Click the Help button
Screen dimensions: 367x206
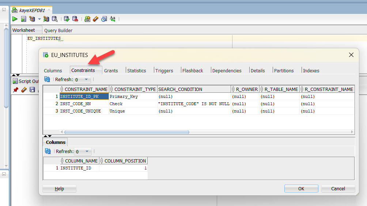click(59, 189)
